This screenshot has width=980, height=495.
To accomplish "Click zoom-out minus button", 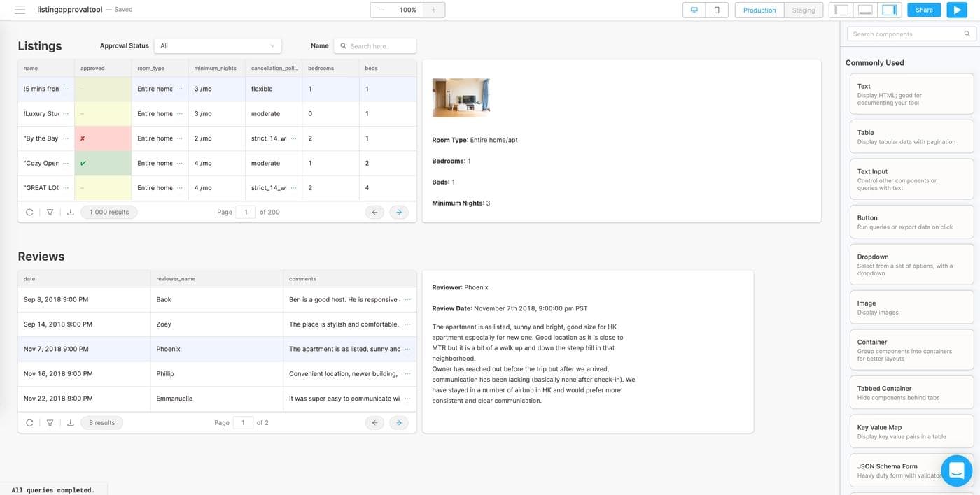I will click(381, 10).
